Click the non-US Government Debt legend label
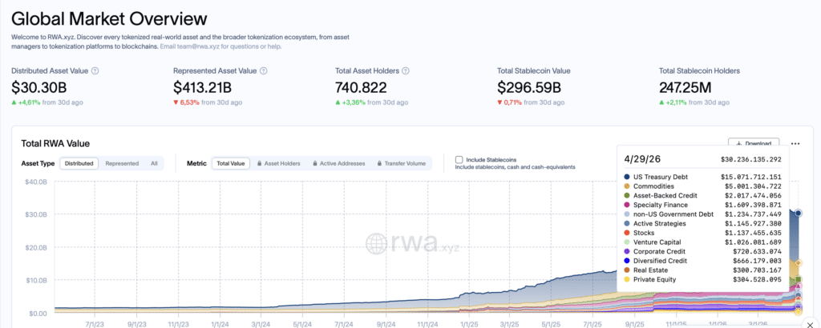Screen dimensions: 821x328 click(673, 214)
